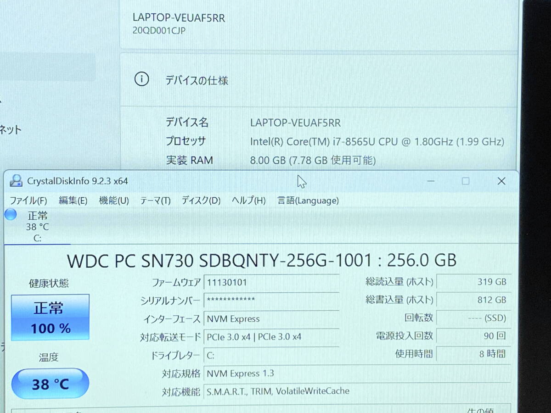
Task: Click the LAPTOP-VEUAF5RR heading in Settings
Action: (x=179, y=18)
